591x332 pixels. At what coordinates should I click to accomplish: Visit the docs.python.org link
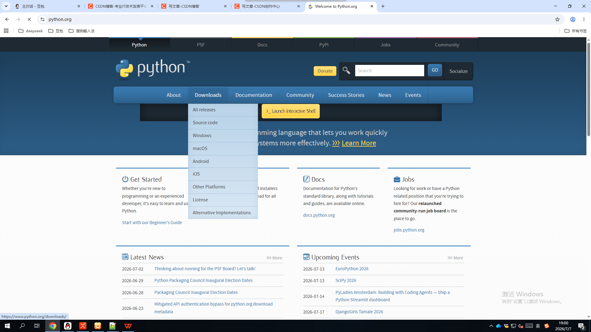tap(319, 215)
